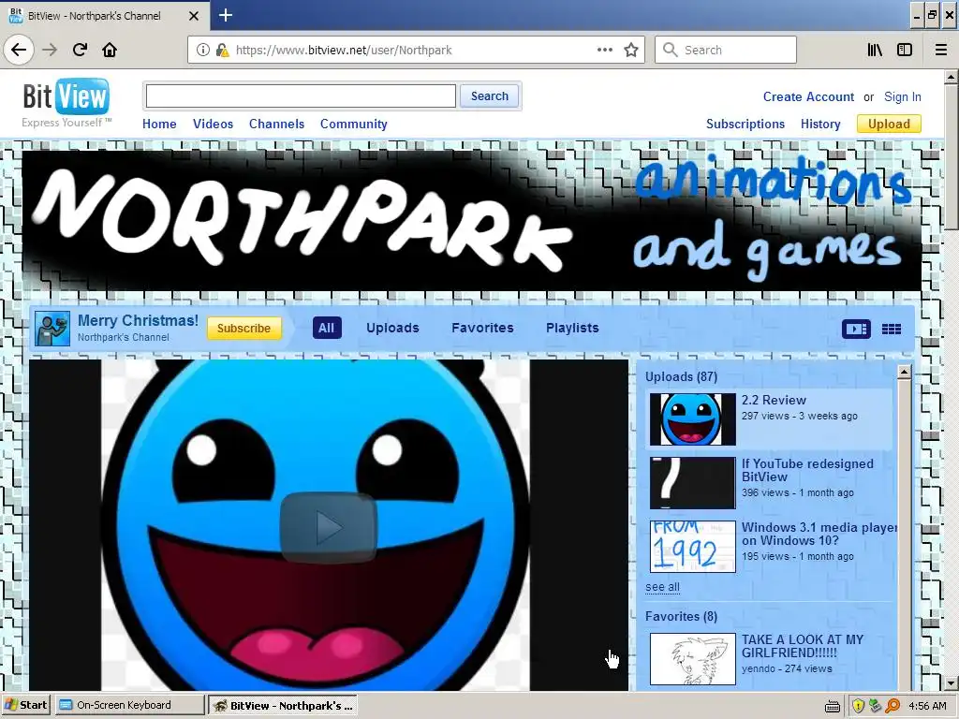Open History link

tap(820, 124)
